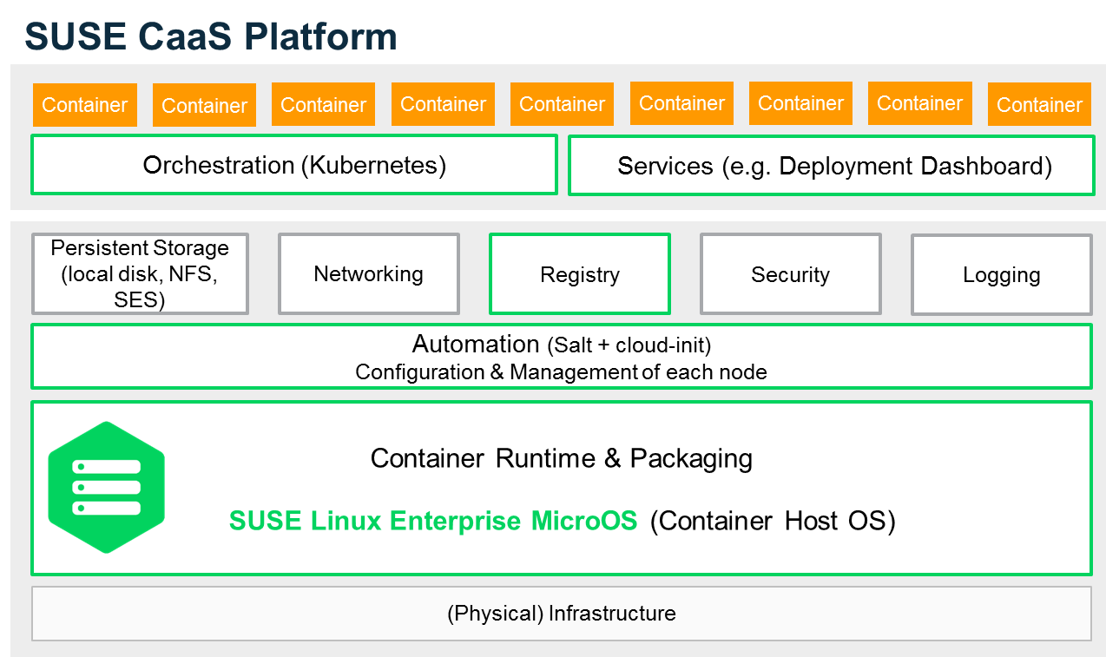Click the SUSE Linux Enterprise MicroOS label
1106x657 pixels.
[433, 521]
